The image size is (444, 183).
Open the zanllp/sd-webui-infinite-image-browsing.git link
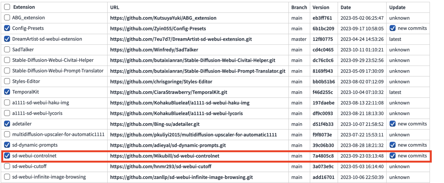[181, 177]
